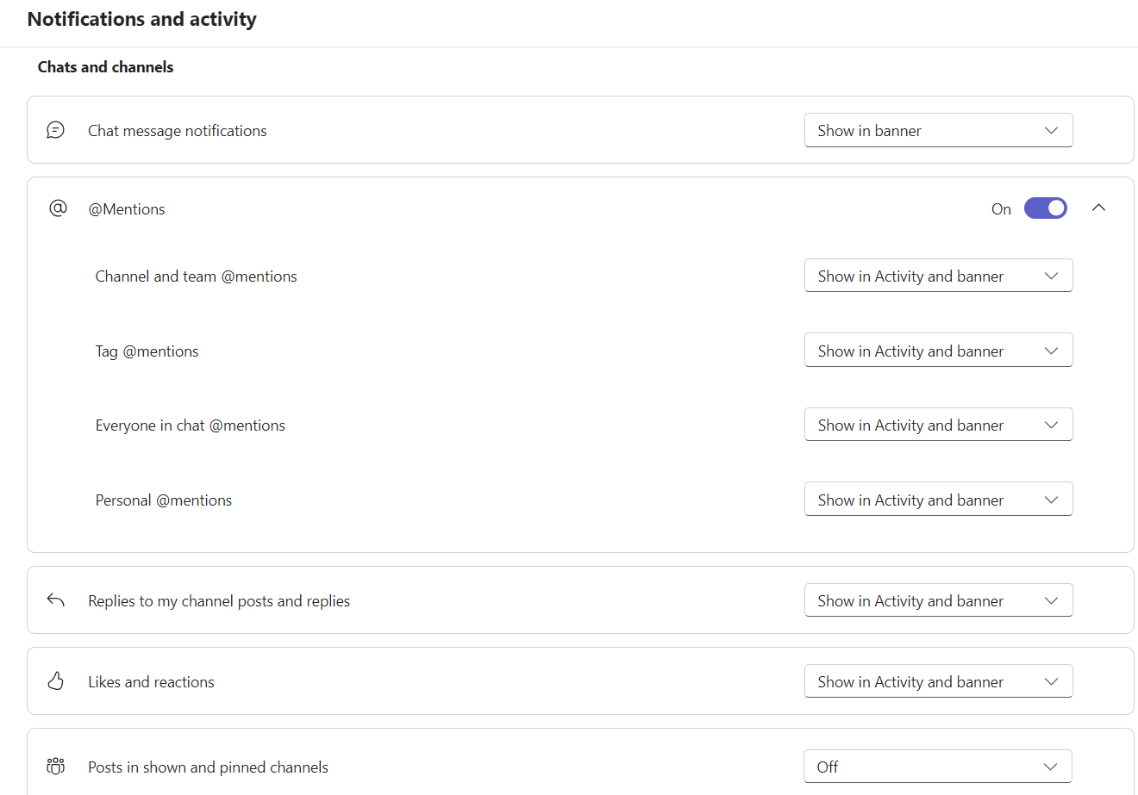Click the Personal @mentions label
The width and height of the screenshot is (1138, 795).
click(x=163, y=500)
